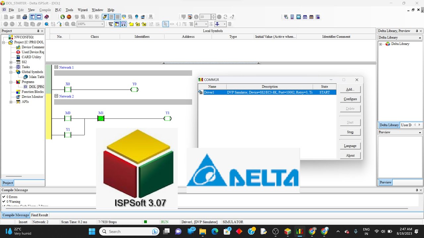The width and height of the screenshot is (424, 238).
Task: Open the Compile menu
Action: point(45,10)
